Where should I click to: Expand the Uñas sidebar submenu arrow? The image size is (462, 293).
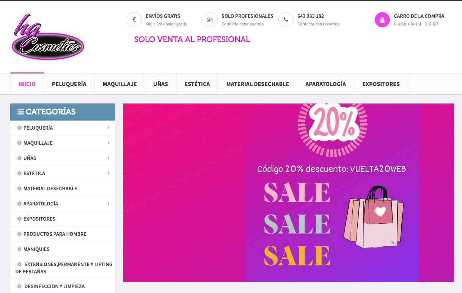click(x=108, y=158)
